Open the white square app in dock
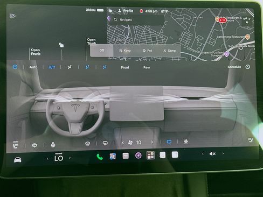The height and width of the screenshot is (197, 263). [175, 154]
